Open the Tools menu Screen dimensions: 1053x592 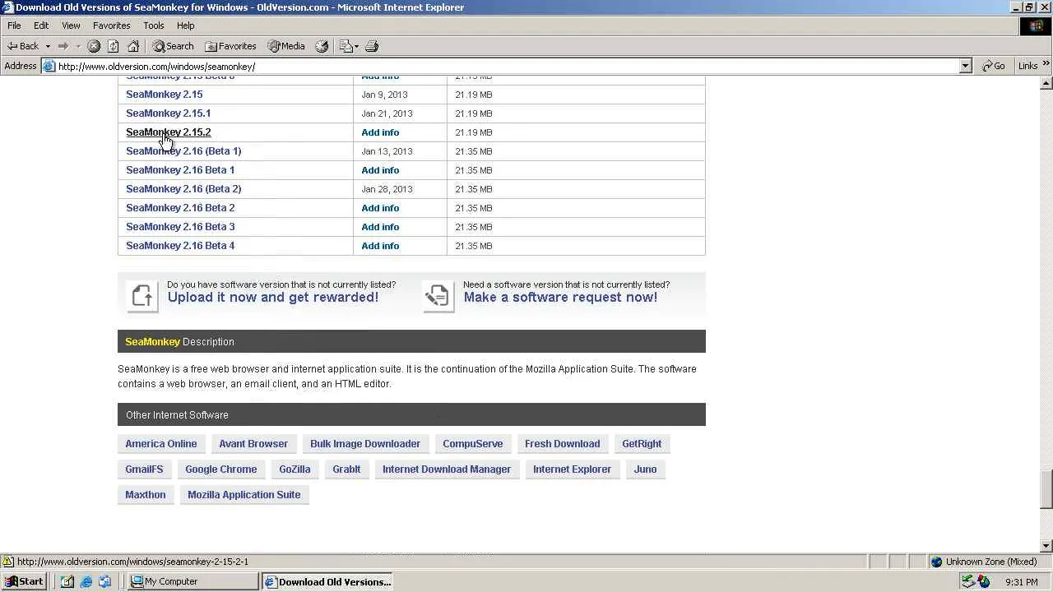pyautogui.click(x=154, y=25)
